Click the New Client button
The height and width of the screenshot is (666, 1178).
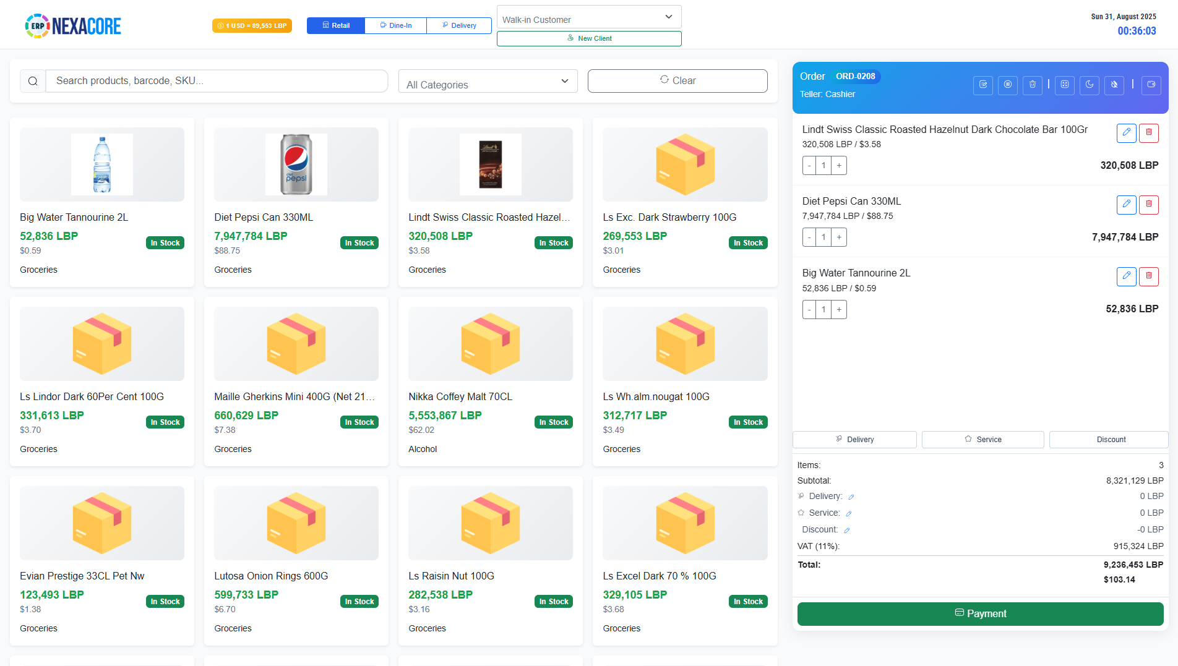pos(588,38)
